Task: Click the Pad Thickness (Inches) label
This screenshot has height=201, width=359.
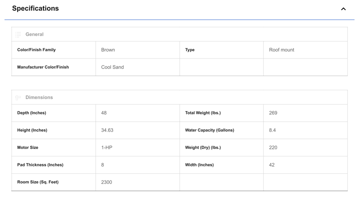Action: pyautogui.click(x=40, y=165)
